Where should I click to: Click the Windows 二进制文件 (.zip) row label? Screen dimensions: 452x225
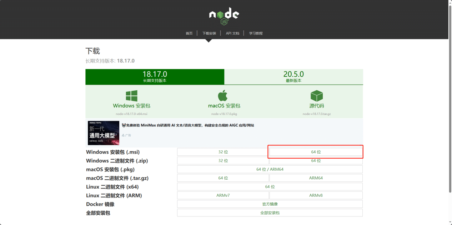click(117, 161)
